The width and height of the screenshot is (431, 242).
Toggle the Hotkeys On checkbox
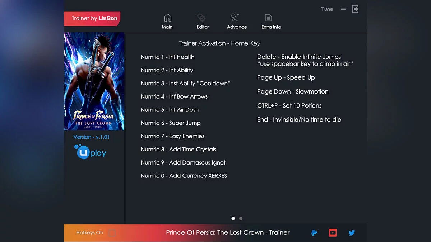pos(112,233)
